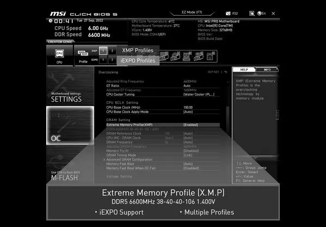Click the CPU Speed 6.00 GHz readout
Image resolution: width=326 pixels, height=227 pixels.
click(81, 28)
